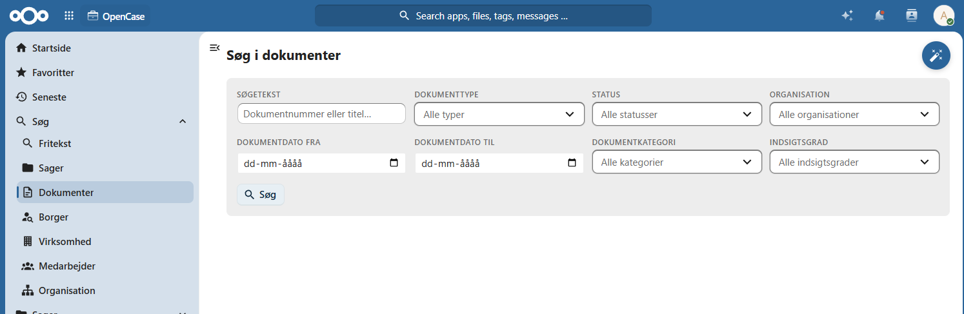
Task: Open Borger search page
Action: (x=105, y=217)
